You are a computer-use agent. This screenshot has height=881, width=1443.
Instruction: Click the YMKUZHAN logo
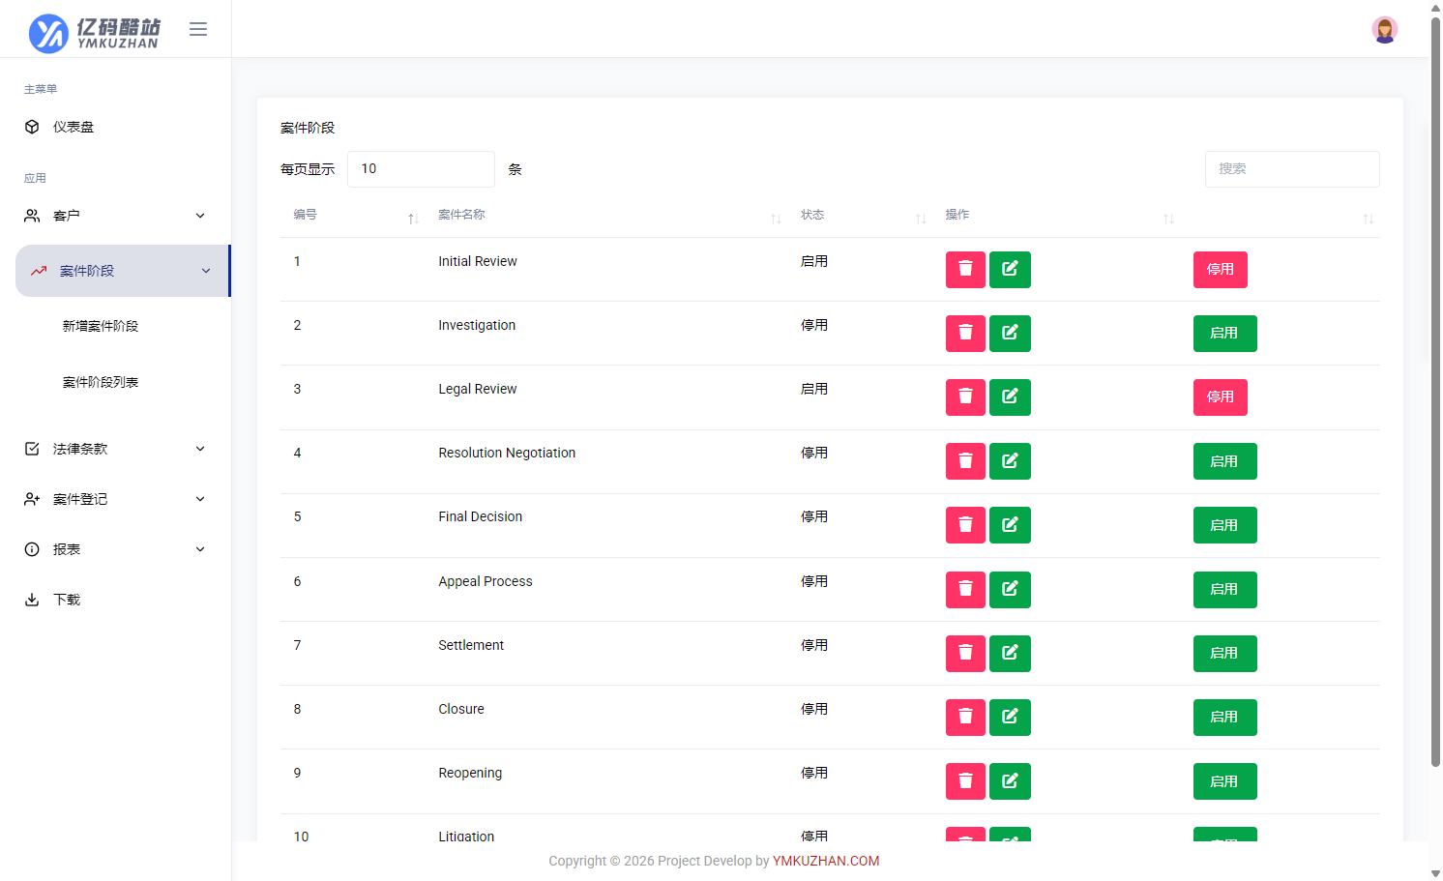[95, 32]
